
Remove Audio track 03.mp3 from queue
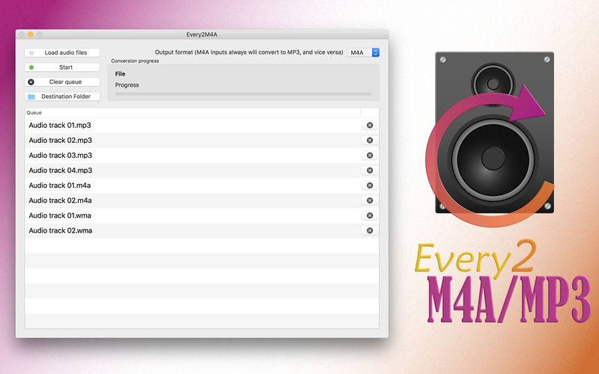[x=369, y=156]
